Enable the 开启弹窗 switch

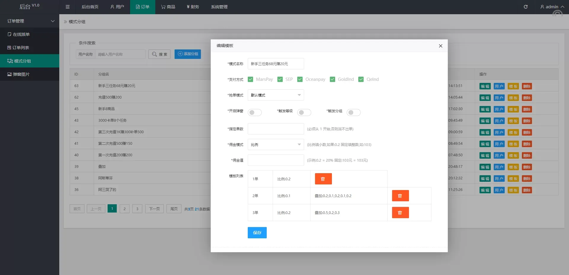point(255,112)
